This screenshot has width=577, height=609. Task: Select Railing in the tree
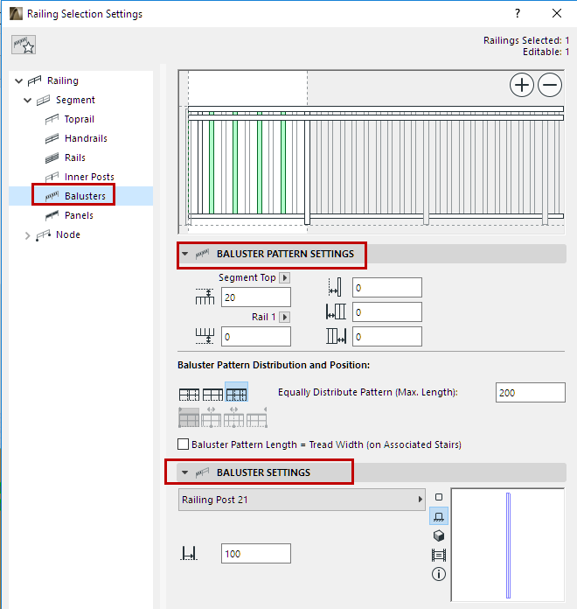point(62,80)
